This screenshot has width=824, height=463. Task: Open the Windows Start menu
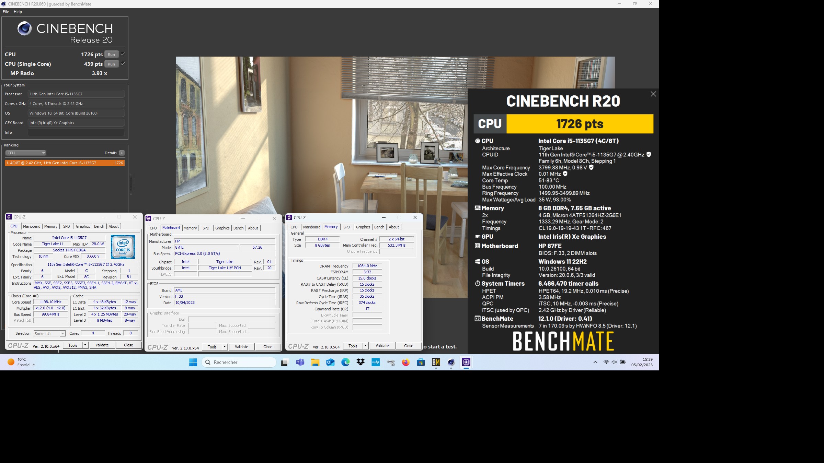(193, 362)
